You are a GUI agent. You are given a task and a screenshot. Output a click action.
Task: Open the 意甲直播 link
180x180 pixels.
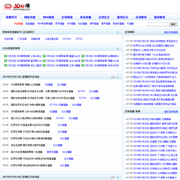(106, 23)
